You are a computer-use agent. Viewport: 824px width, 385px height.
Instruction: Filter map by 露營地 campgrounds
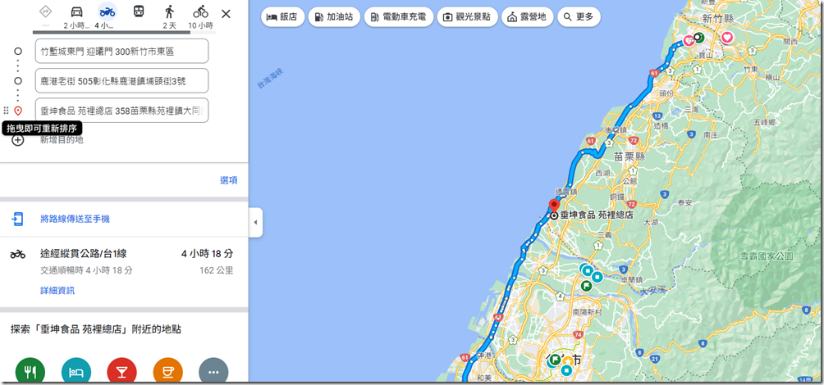(527, 16)
